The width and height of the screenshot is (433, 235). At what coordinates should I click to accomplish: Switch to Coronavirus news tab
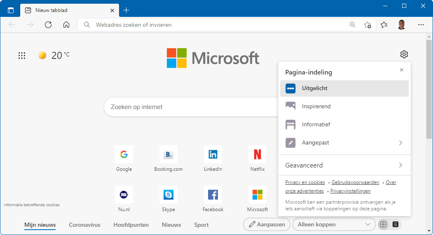84,225
